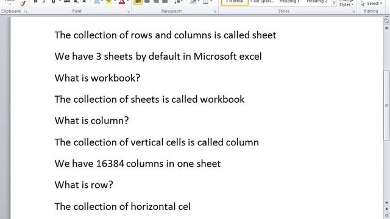Align text left in Paragraph group

[138, 2]
